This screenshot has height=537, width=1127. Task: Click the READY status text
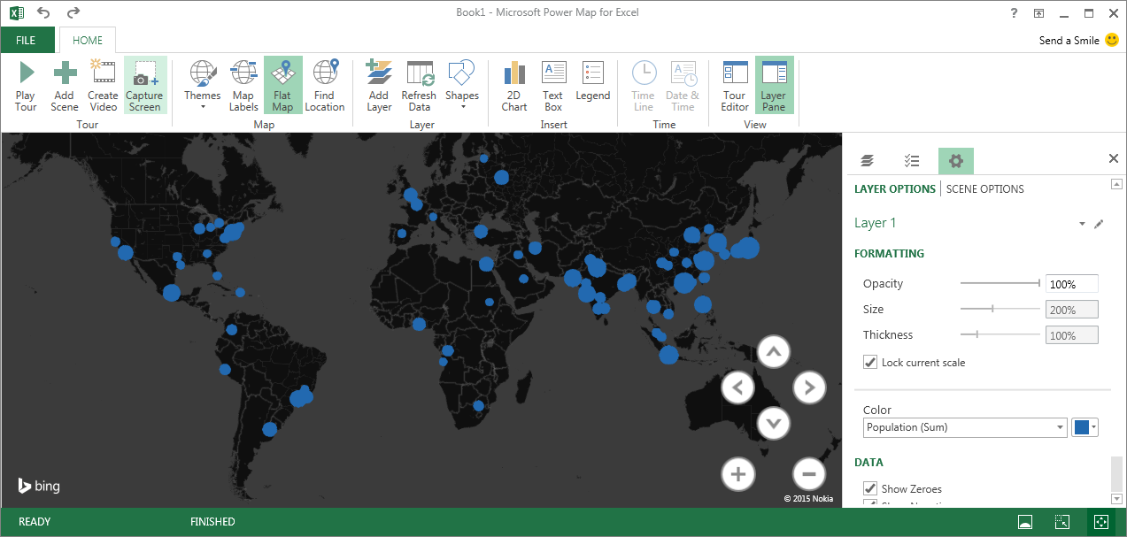coord(35,522)
